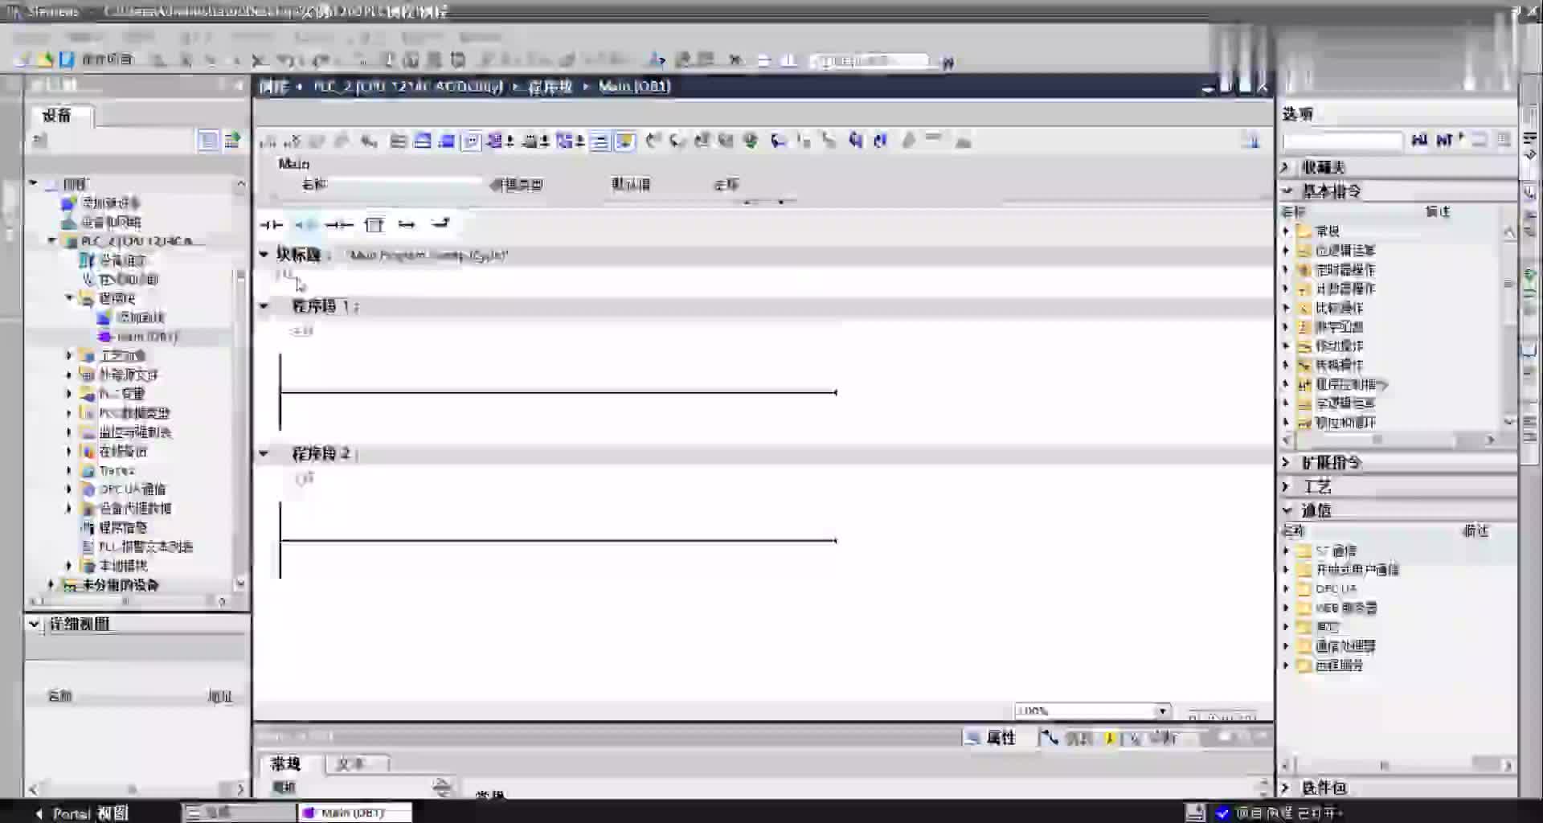Click 程序块 in the breadcrumb path
Screen dimensions: 1543x823
point(550,87)
